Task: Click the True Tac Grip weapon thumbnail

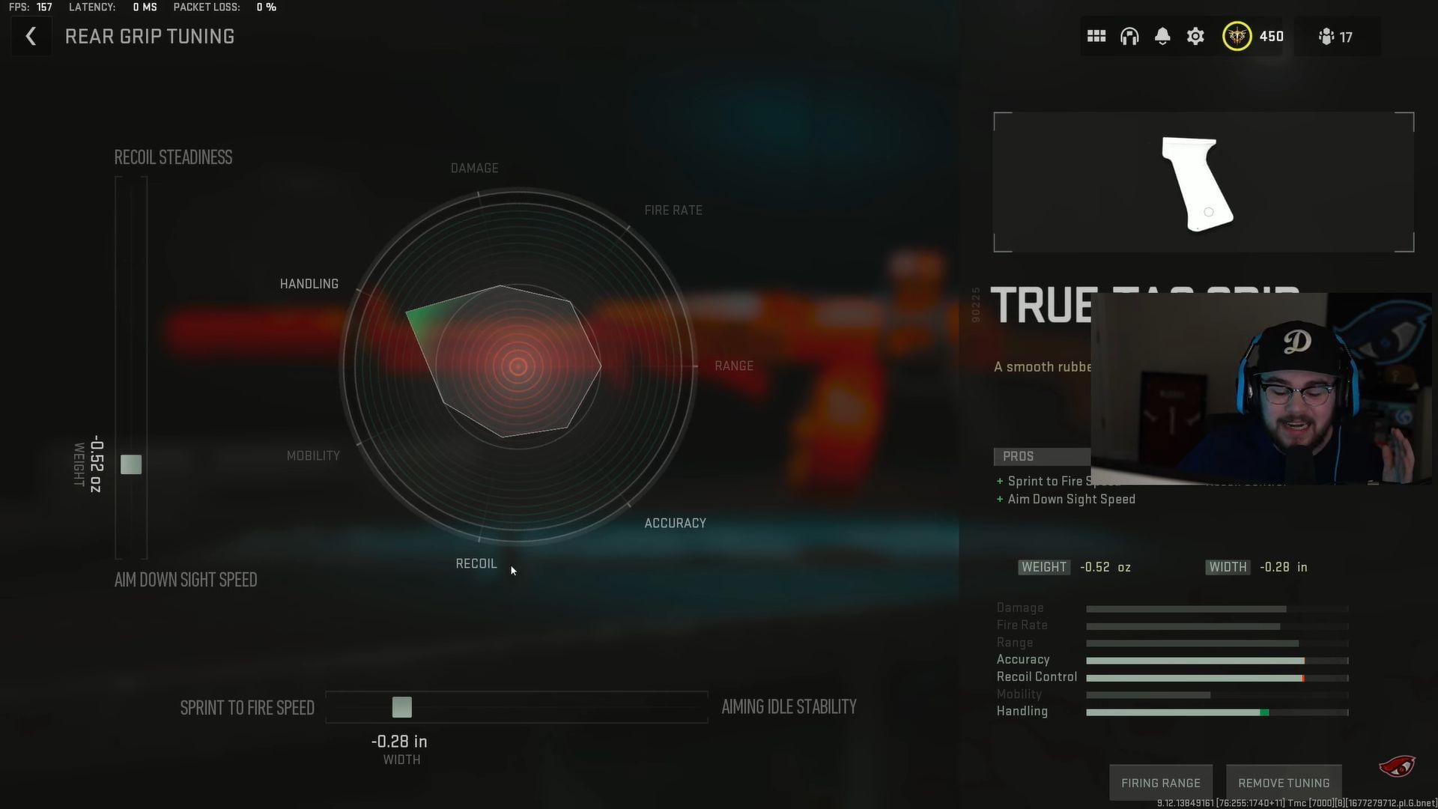Action: point(1195,183)
